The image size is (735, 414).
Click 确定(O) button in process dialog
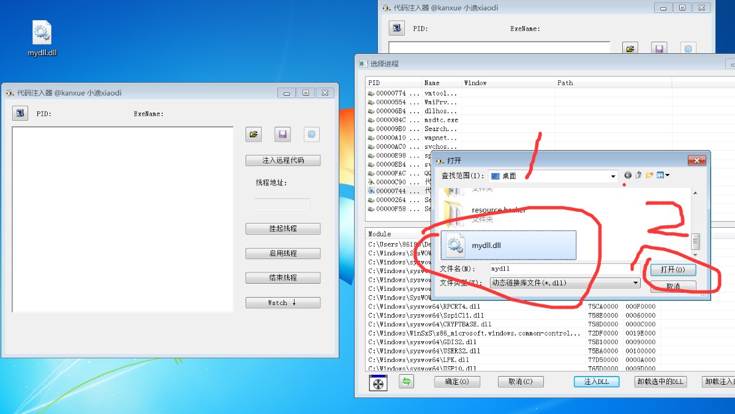456,382
